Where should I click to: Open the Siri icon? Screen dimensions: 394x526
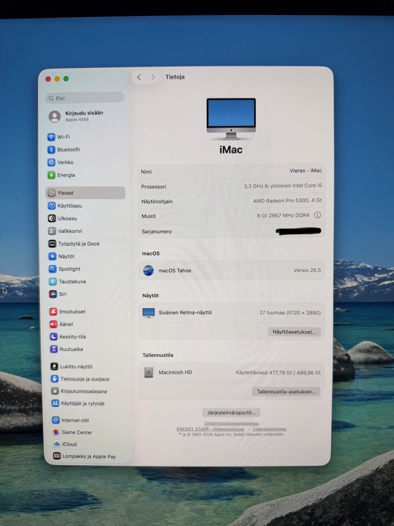[x=53, y=294]
